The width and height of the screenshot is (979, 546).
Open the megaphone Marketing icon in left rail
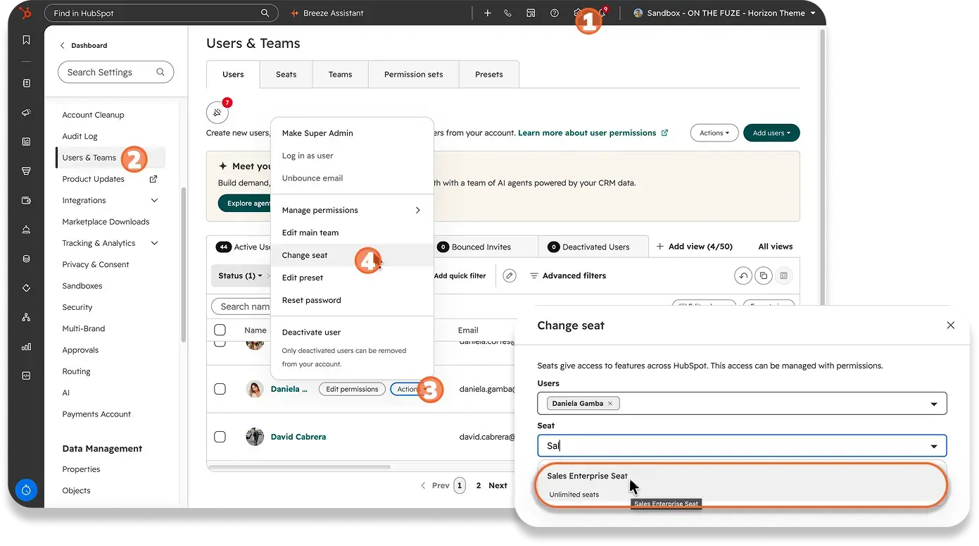coord(26,113)
